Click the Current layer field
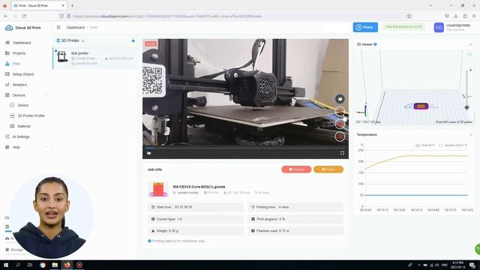This screenshot has height=270, width=480. pos(196,219)
